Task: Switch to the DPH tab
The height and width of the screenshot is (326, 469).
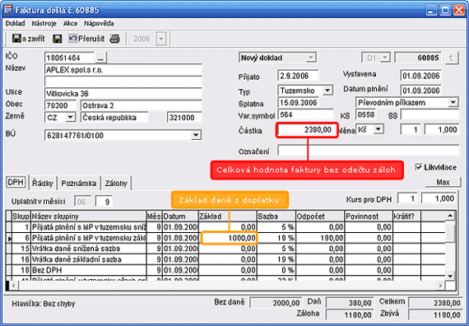Action: 16,182
